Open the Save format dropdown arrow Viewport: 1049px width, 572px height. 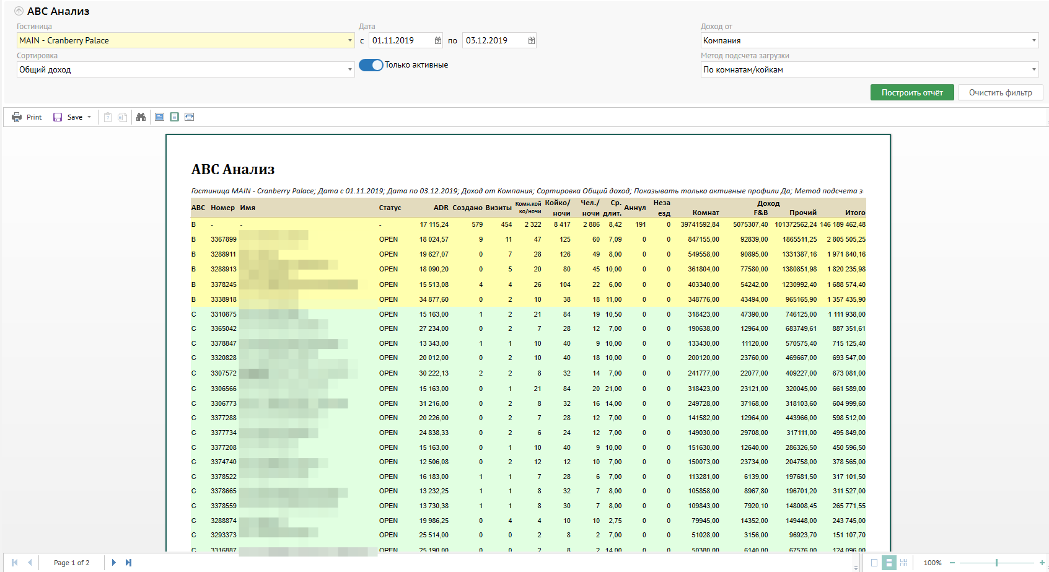point(89,117)
